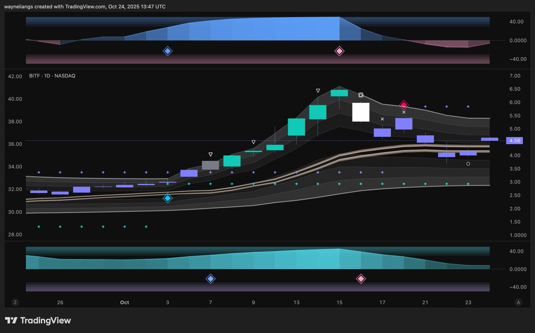Click the 36.00 label on the left price axis
The image size is (535, 333).
tap(15, 144)
